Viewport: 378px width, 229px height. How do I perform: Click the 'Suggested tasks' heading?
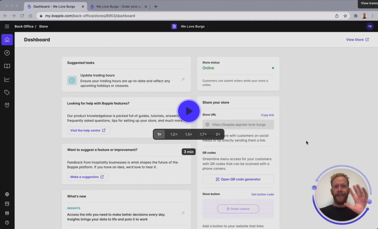click(81, 63)
